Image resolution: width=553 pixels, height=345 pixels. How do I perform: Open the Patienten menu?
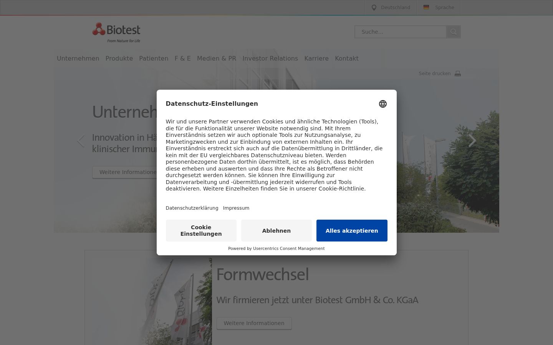click(x=154, y=58)
